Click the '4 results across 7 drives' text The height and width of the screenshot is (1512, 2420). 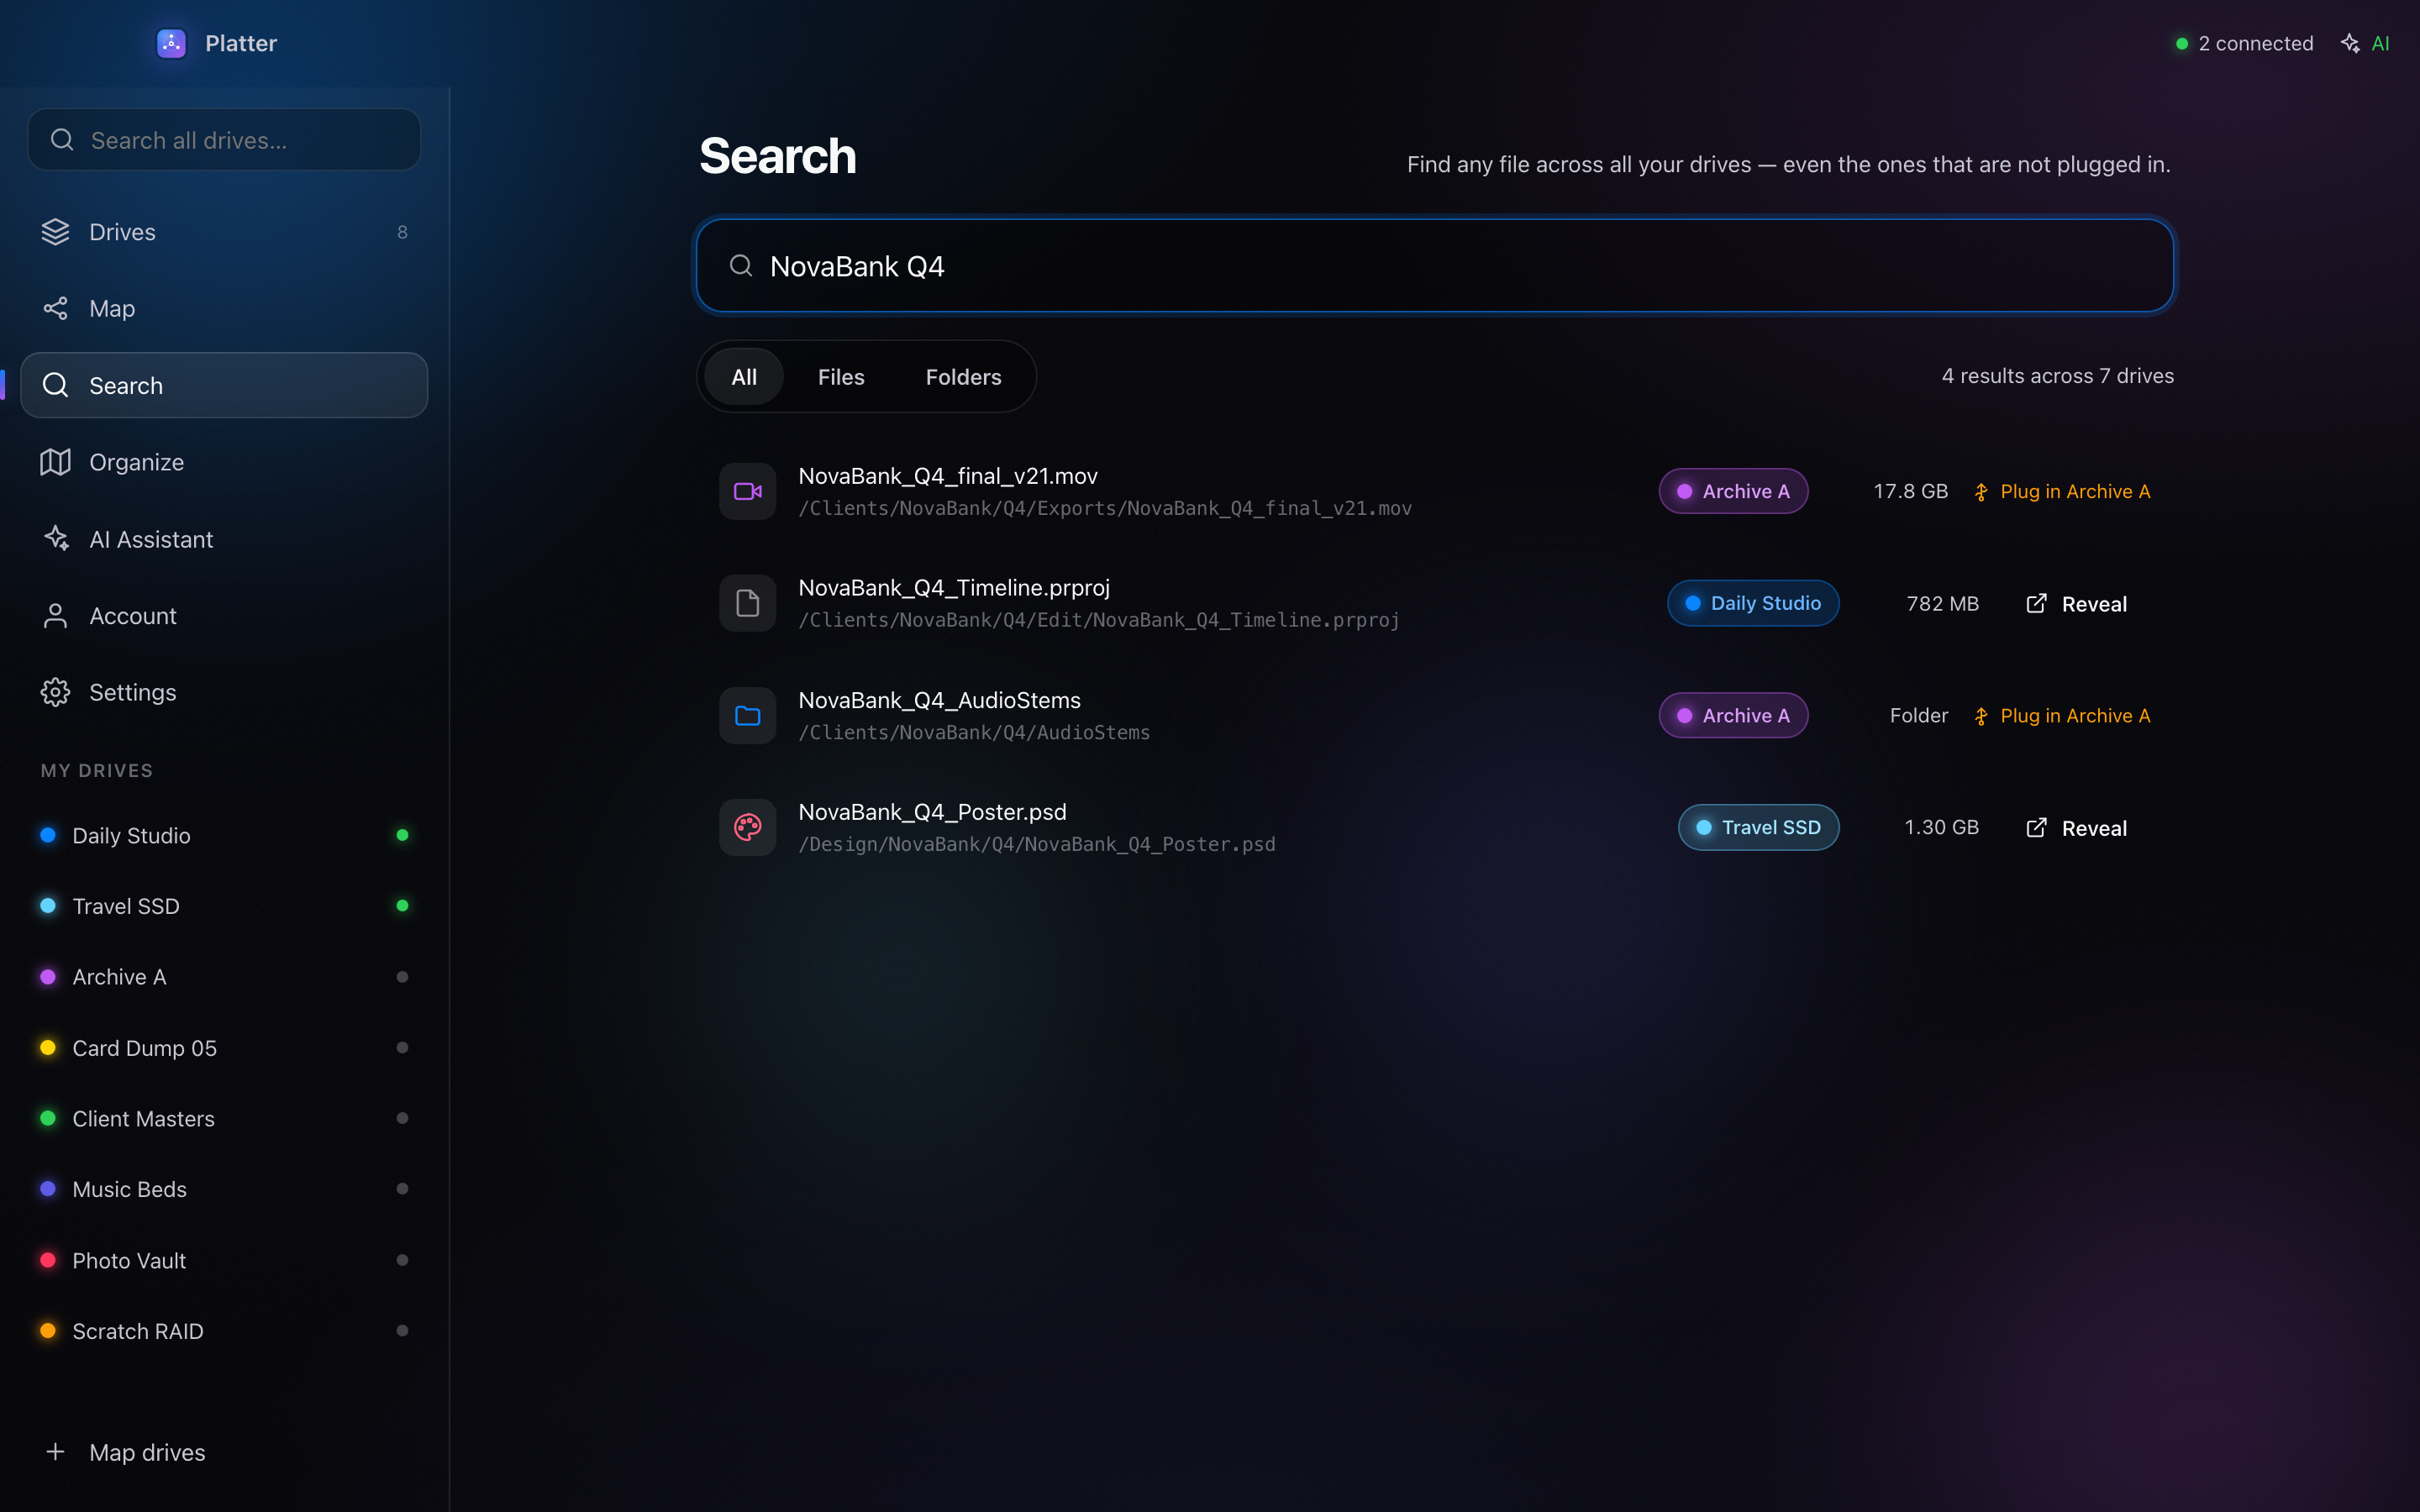point(2057,376)
